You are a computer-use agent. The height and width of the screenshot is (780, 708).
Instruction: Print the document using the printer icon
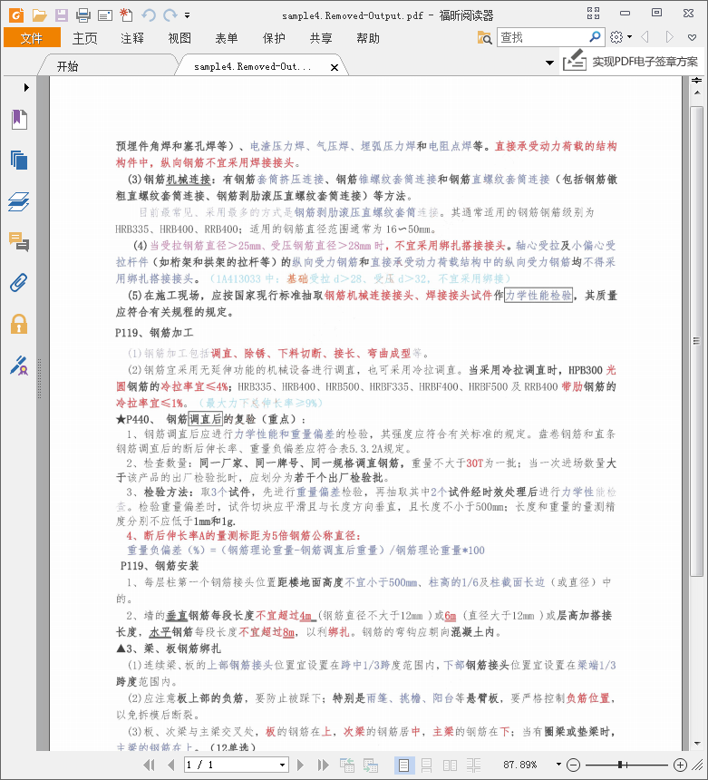click(x=83, y=15)
